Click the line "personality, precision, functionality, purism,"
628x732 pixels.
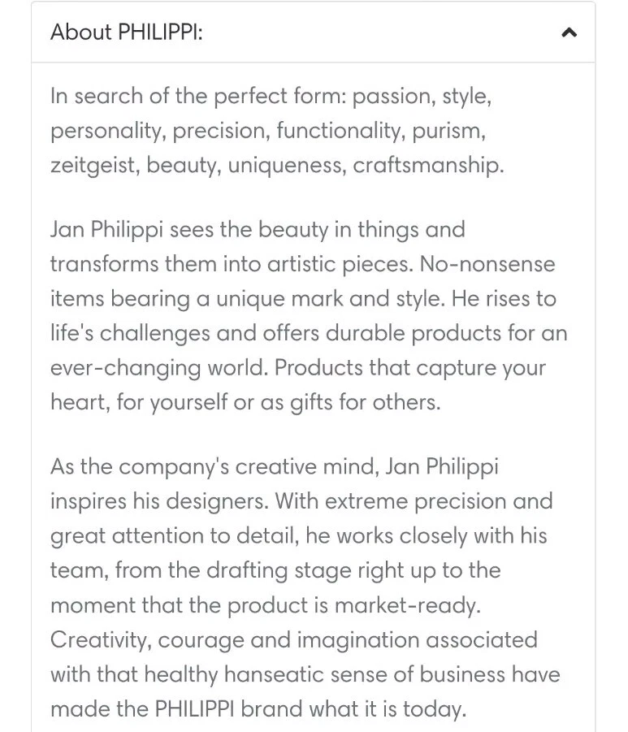click(x=267, y=131)
